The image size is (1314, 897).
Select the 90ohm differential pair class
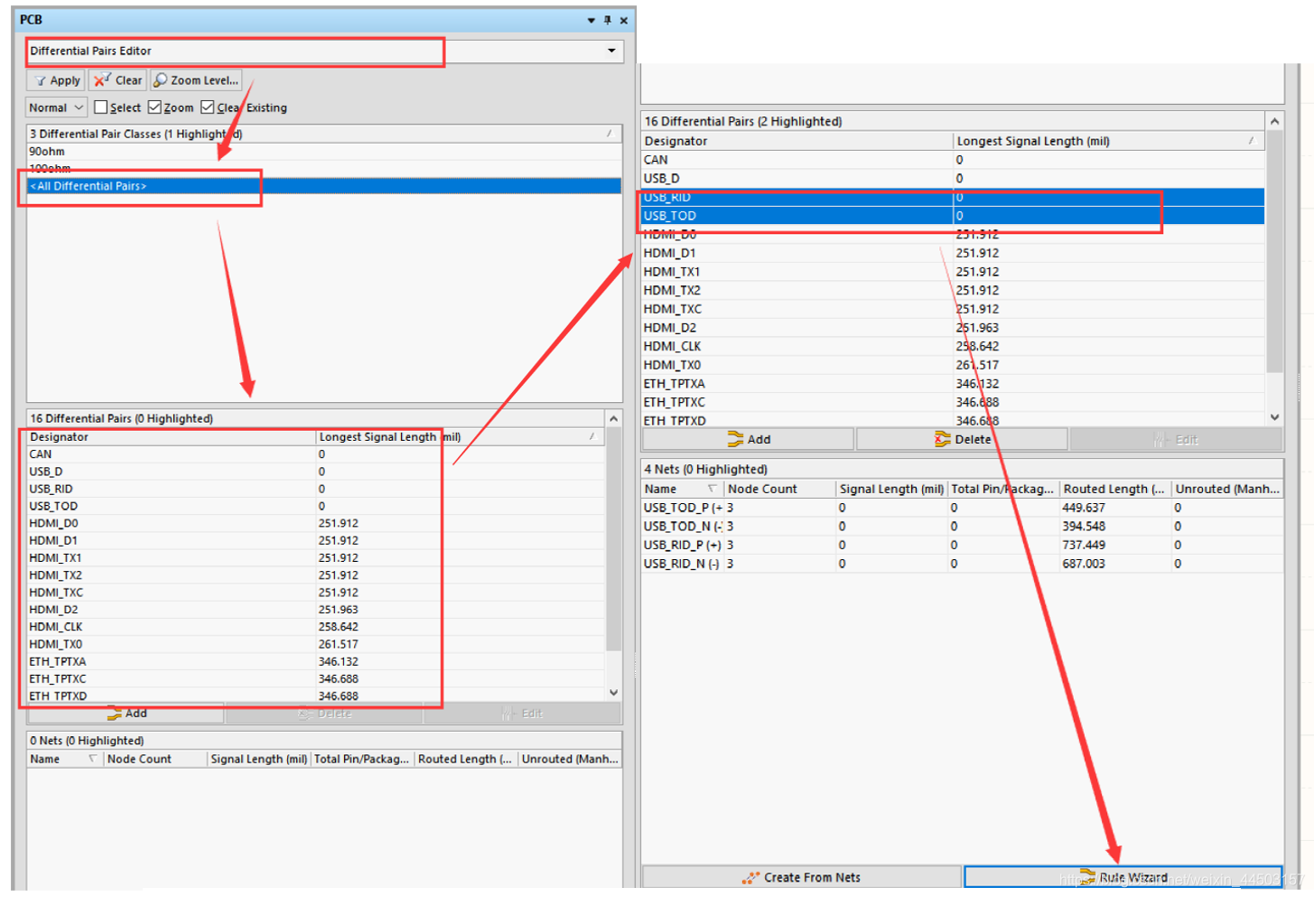tap(47, 152)
